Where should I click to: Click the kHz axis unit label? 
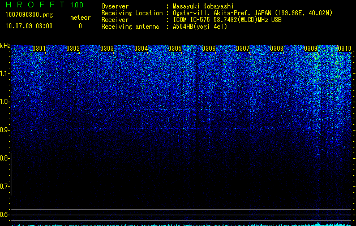tap(5, 46)
